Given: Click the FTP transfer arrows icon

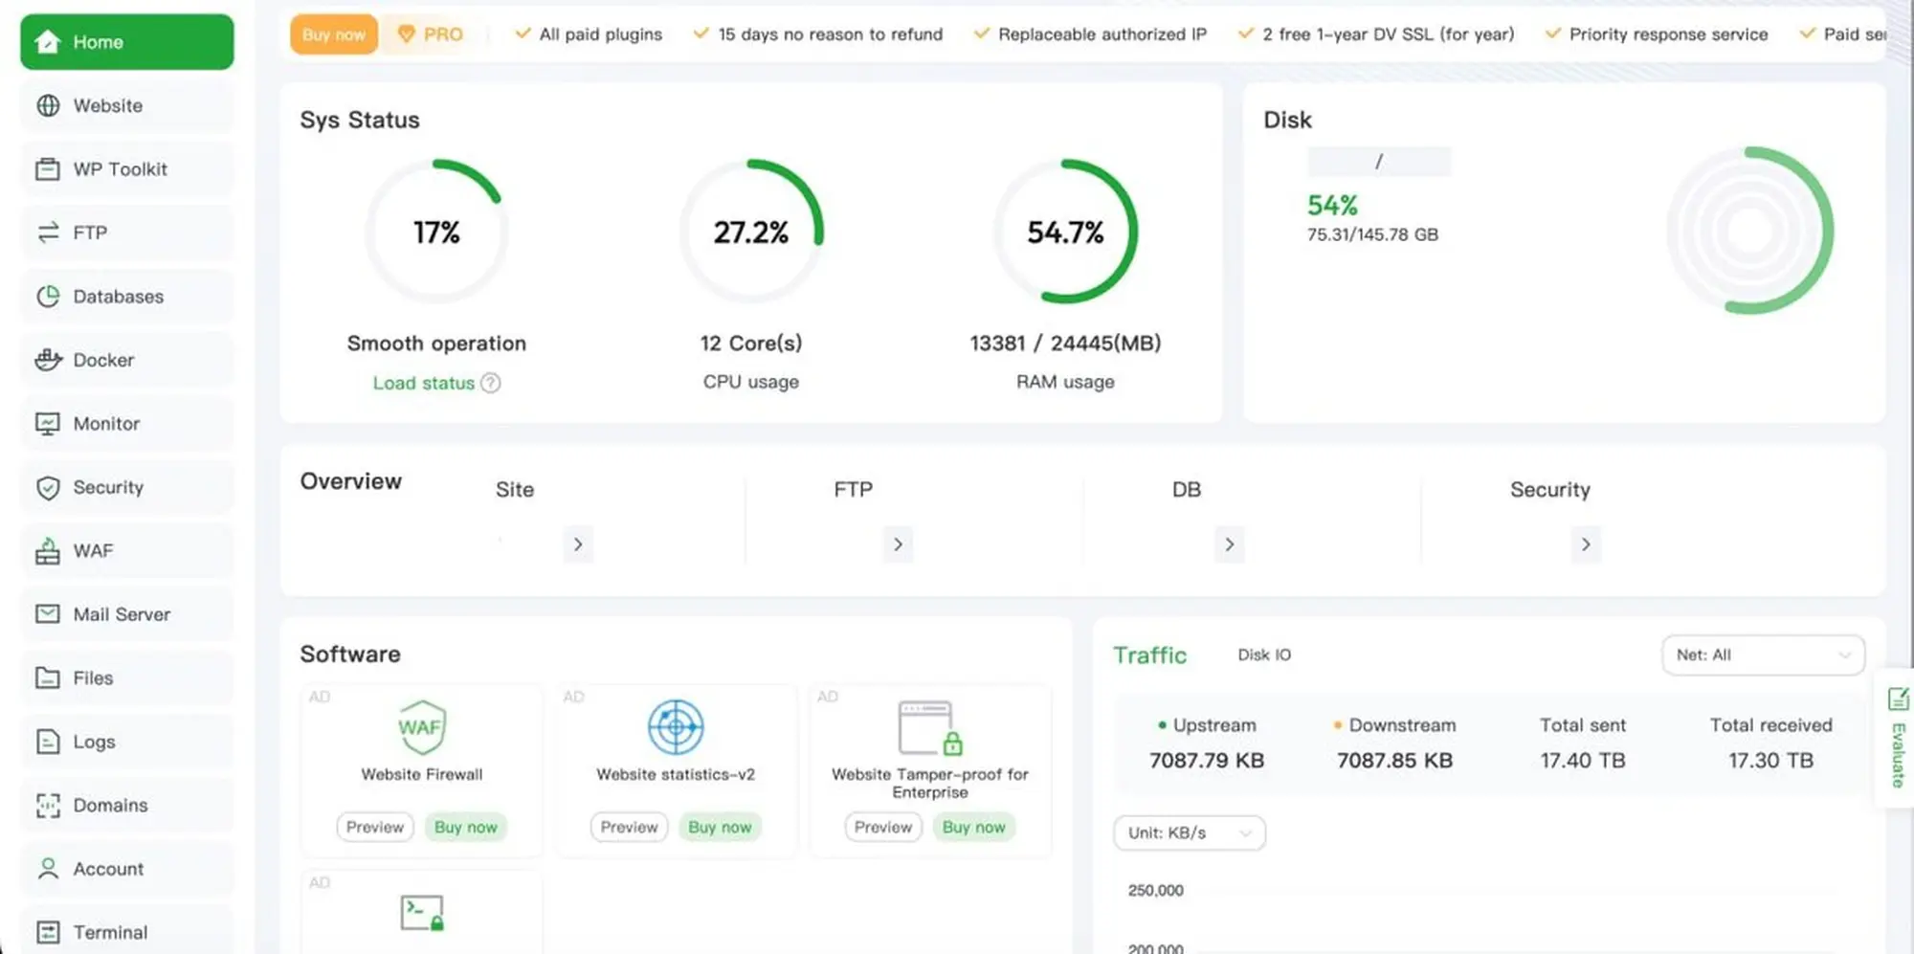Looking at the screenshot, I should [x=48, y=233].
